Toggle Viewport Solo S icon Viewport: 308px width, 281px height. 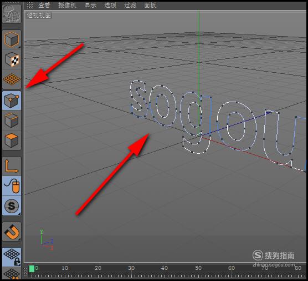(12, 206)
